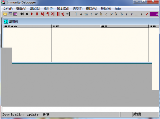Open the 调试(D) menu
Viewport: 160px width, 119px height.
point(35,9)
